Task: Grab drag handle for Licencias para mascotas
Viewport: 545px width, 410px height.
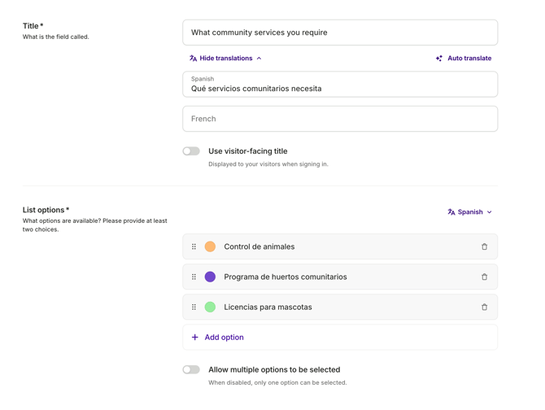Action: pos(194,307)
